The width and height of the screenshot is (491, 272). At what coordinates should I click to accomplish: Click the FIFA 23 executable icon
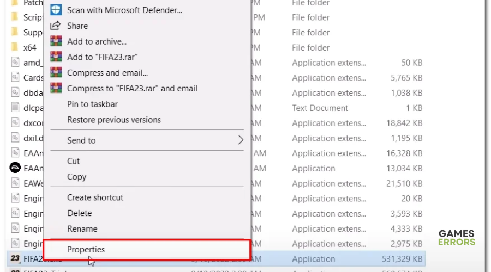point(15,258)
